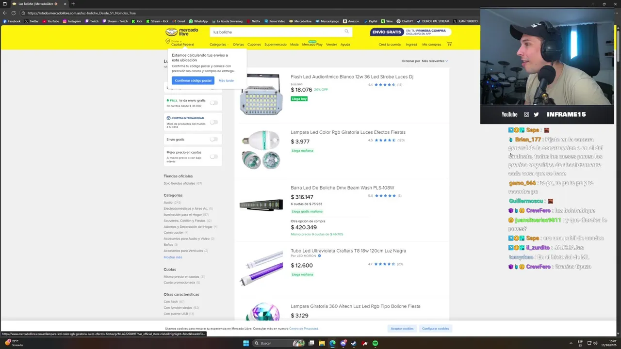Enable Mejor precio en cuotas toggle
This screenshot has height=349, width=621.
213,157
